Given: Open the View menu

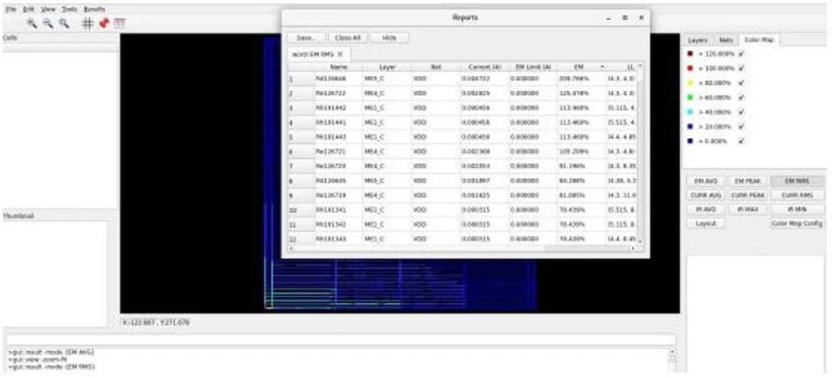Looking at the screenshot, I should click(x=48, y=10).
